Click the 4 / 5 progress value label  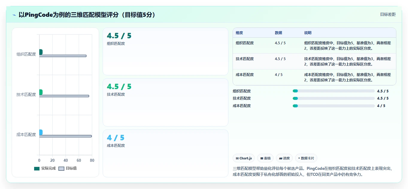point(381,106)
